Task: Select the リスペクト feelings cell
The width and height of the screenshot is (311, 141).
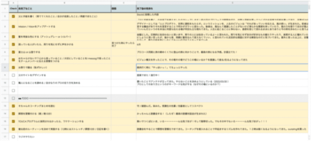Action: (x=222, y=106)
